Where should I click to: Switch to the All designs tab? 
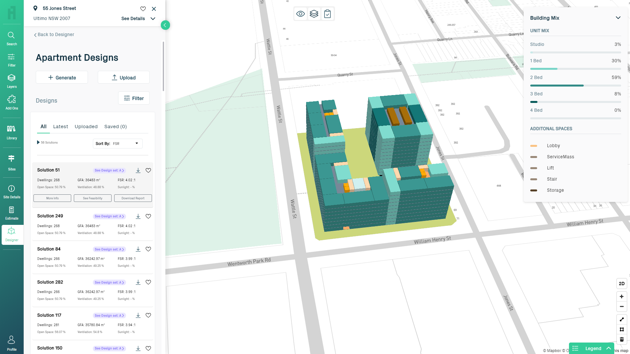[x=43, y=127]
